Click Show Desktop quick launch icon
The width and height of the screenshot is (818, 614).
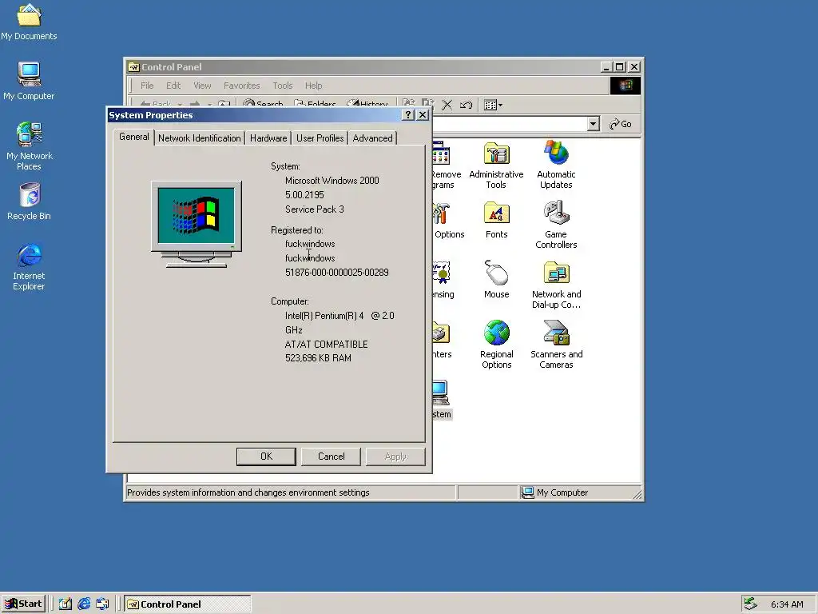coord(66,604)
